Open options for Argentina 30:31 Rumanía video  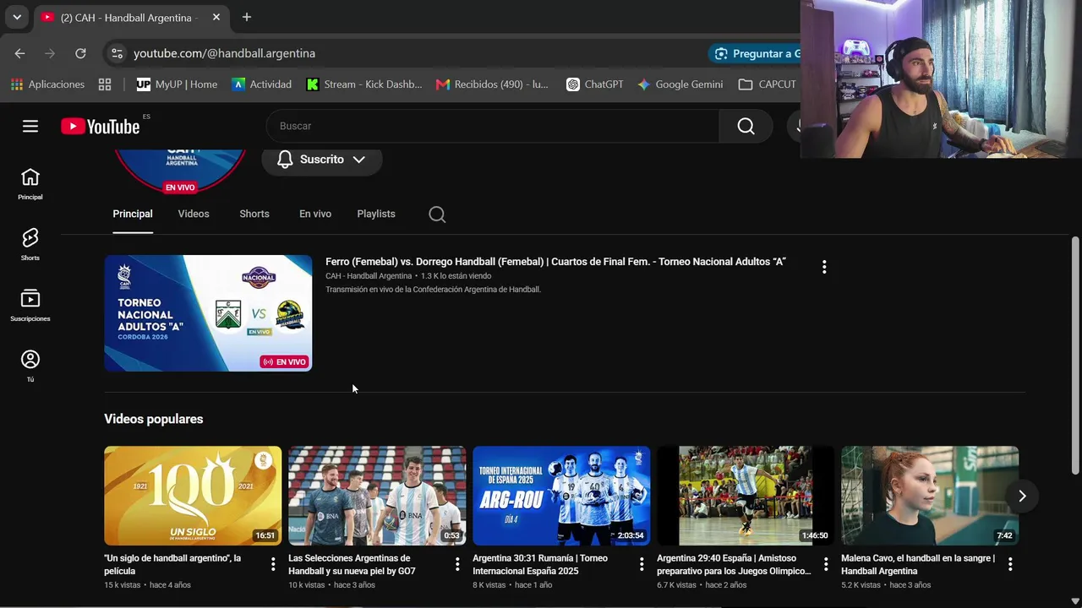pyautogui.click(x=642, y=564)
